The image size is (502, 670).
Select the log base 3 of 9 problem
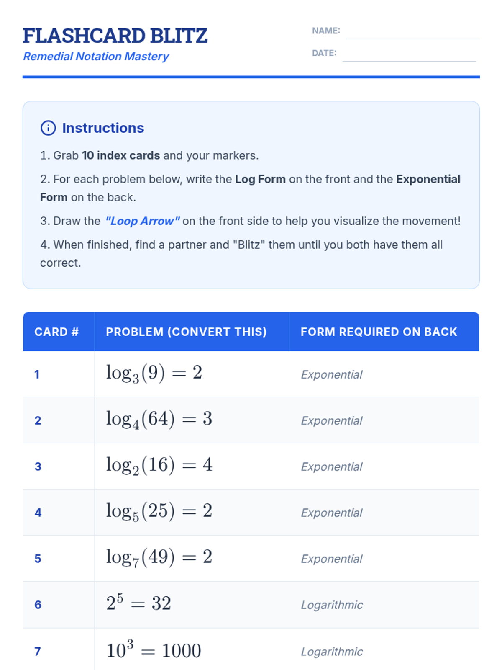[x=154, y=373]
